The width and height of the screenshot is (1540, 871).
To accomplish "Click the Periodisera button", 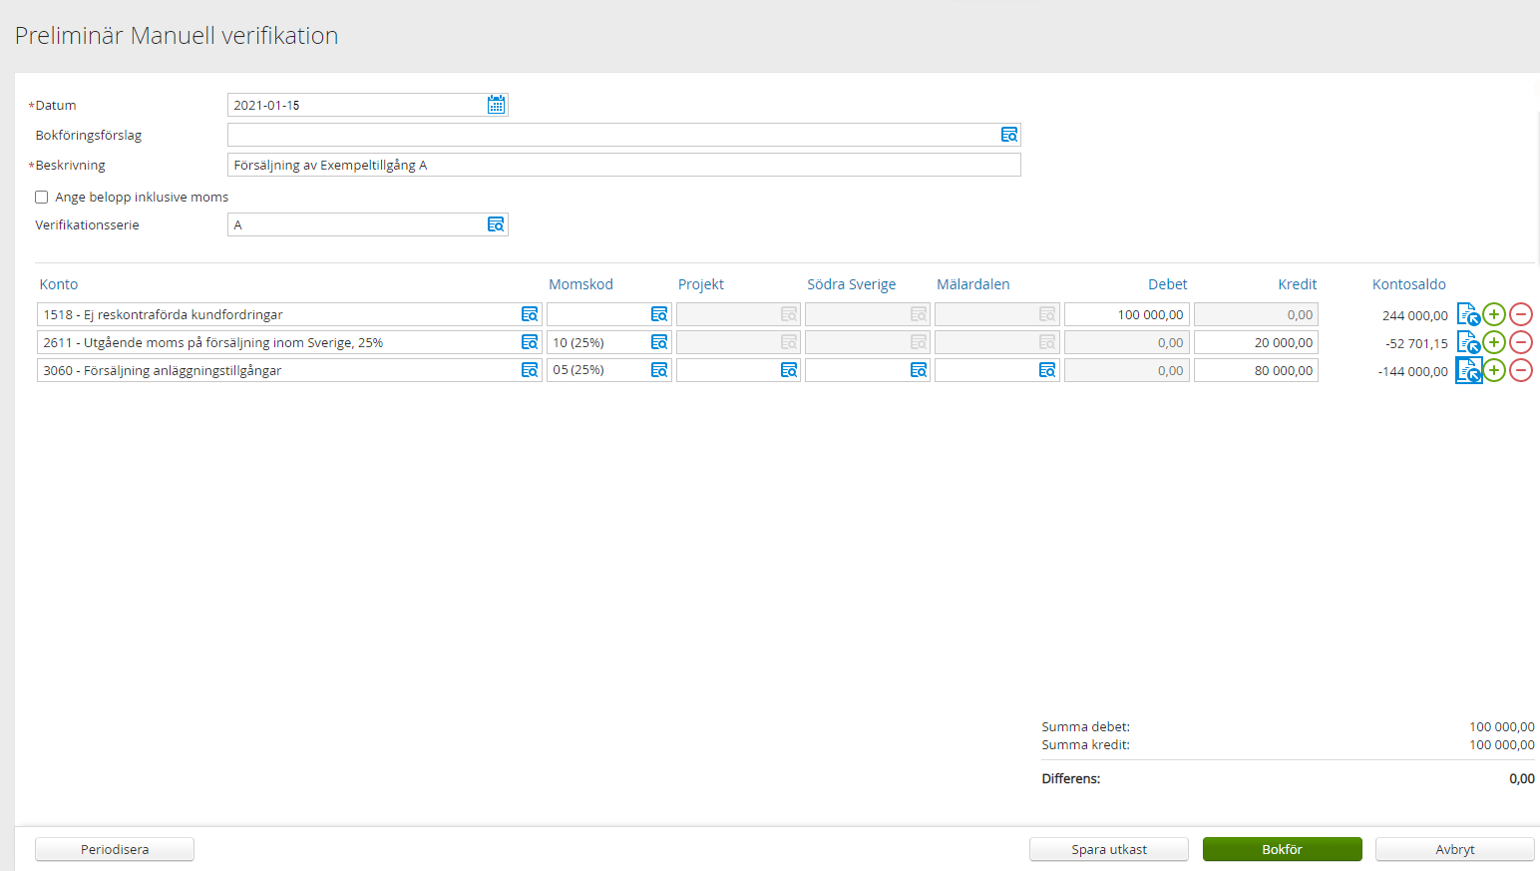I will point(115,849).
